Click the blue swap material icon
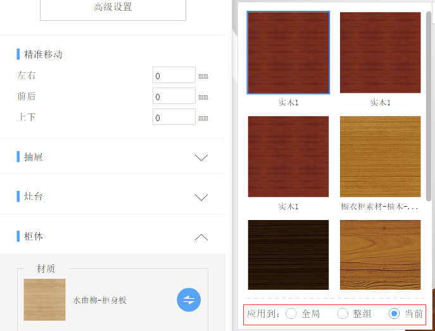The image size is (435, 331). pyautogui.click(x=189, y=299)
